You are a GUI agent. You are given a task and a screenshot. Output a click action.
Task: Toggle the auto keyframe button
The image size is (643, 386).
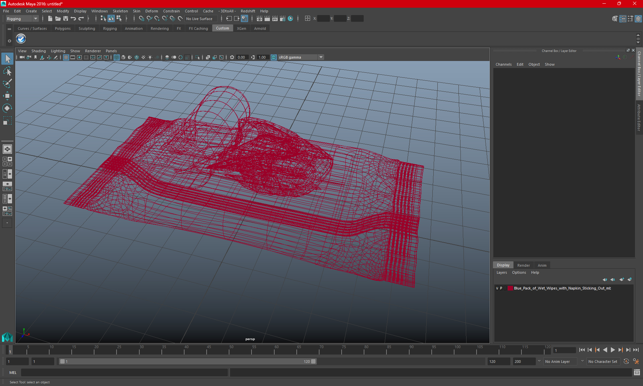(x=626, y=362)
